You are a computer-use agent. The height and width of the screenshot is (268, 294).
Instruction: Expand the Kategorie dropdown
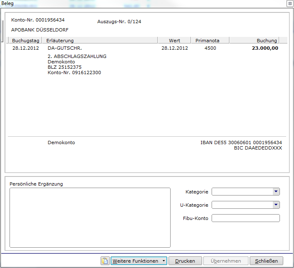tap(276, 191)
